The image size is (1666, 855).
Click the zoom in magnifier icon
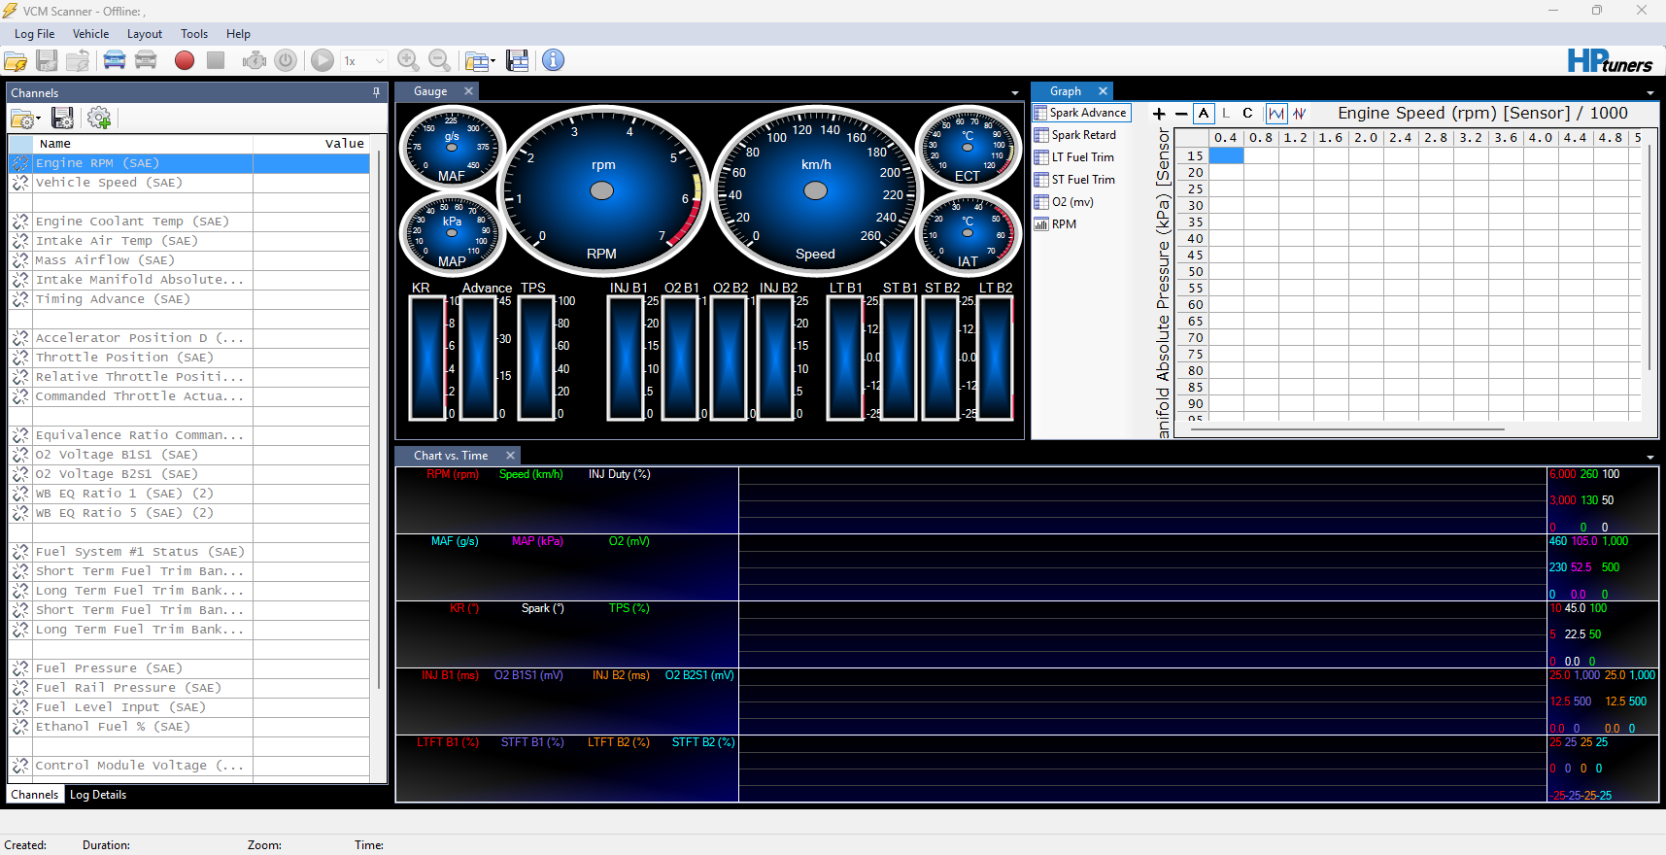(x=409, y=60)
